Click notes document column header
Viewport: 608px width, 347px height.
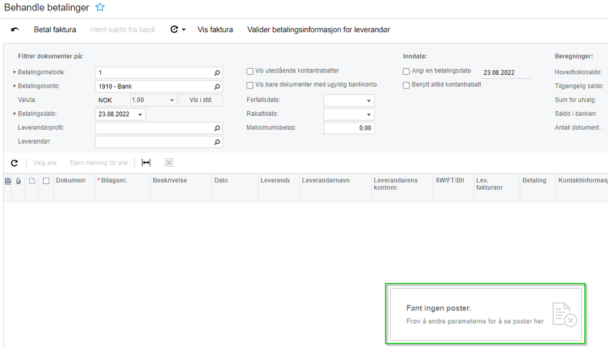(32, 181)
